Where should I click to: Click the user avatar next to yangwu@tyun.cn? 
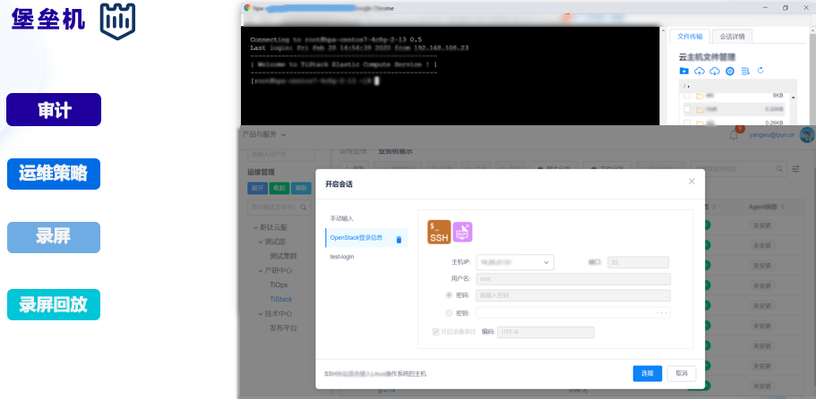(808, 135)
